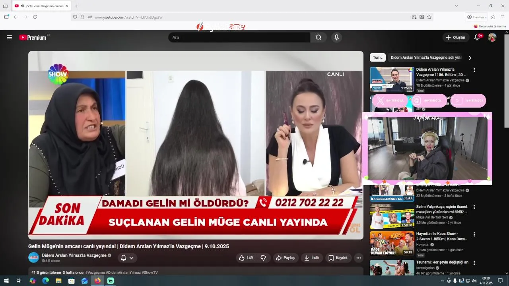Image resolution: width=509 pixels, height=286 pixels.
Task: Open the account avatar menu
Action: 492,37
